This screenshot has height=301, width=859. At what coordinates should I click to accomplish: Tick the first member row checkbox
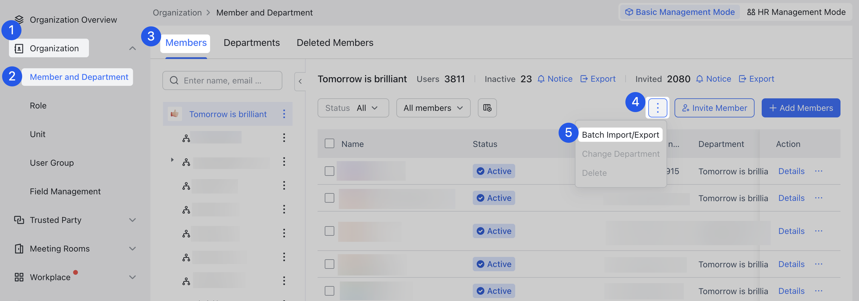[x=329, y=171]
